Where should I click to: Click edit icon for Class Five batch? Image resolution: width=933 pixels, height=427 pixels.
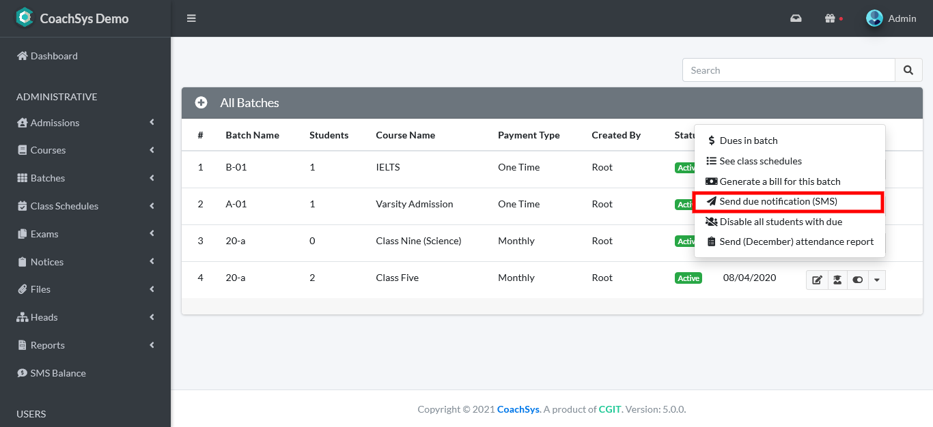pos(817,280)
